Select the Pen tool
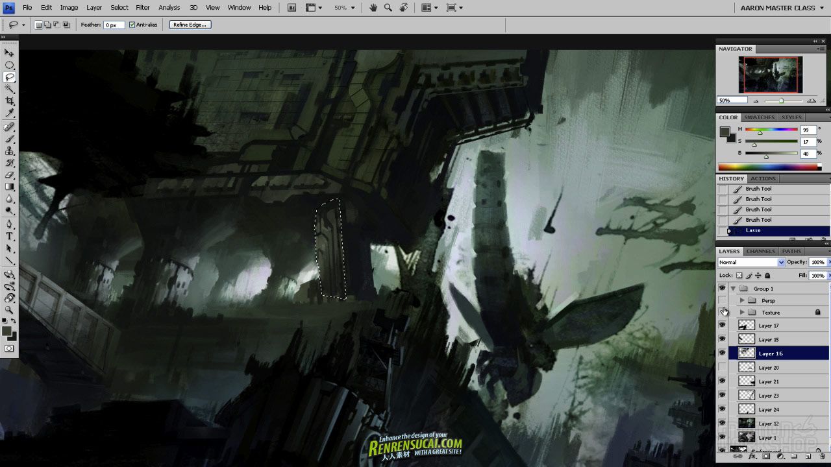Image resolution: width=831 pixels, height=467 pixels. 9,224
